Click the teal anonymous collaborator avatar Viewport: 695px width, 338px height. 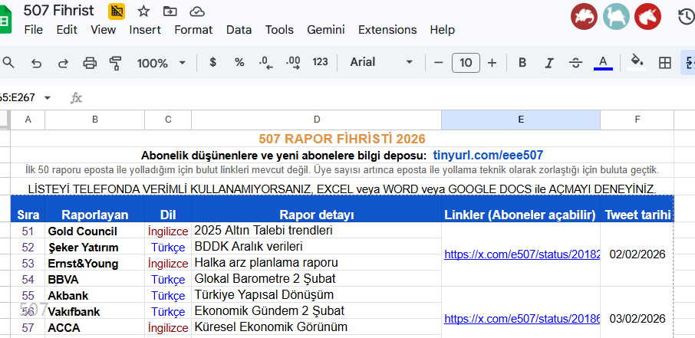pyautogui.click(x=616, y=17)
